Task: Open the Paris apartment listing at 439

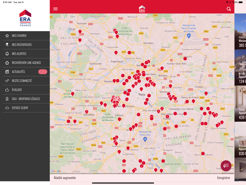Action: coord(240,104)
